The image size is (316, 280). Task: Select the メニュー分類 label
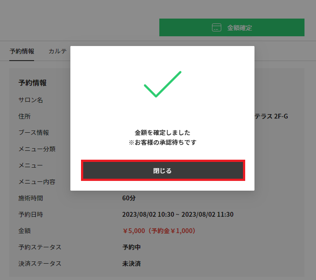tap(37, 149)
